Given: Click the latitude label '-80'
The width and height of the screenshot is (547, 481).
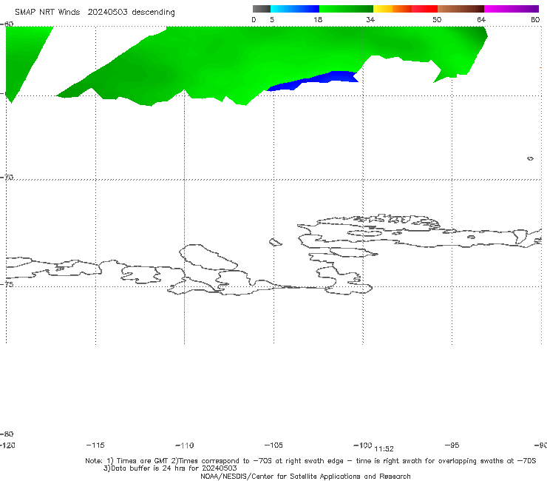Looking at the screenshot, I should click(x=7, y=434).
